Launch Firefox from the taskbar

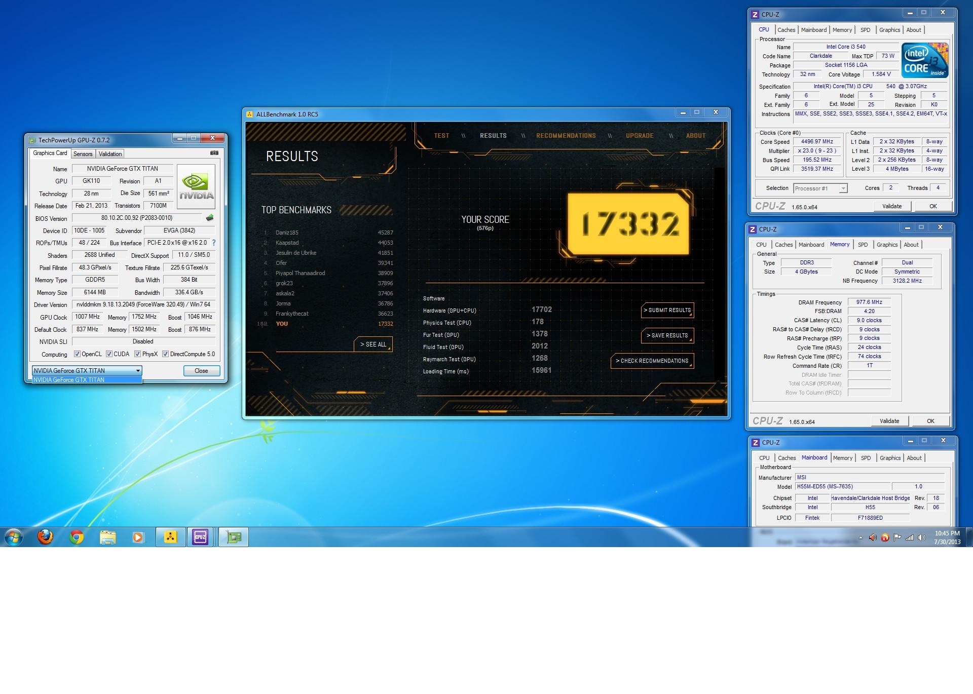[x=45, y=537]
